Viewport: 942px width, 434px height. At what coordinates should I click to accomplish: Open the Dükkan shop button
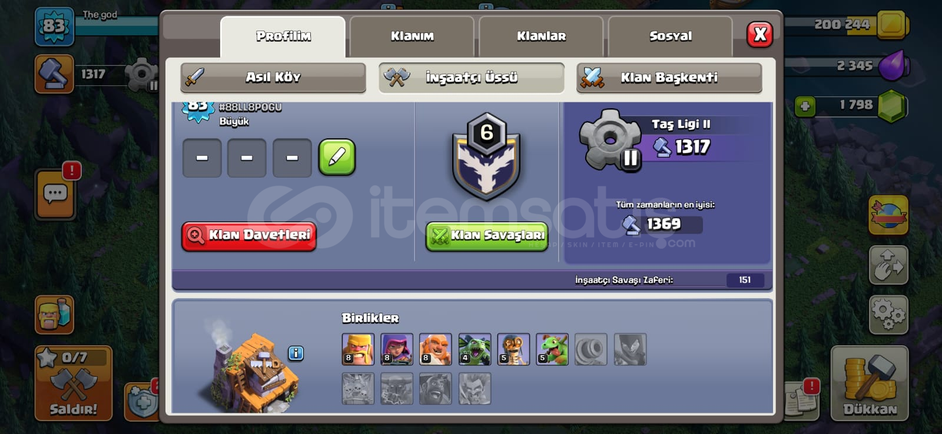(x=870, y=383)
